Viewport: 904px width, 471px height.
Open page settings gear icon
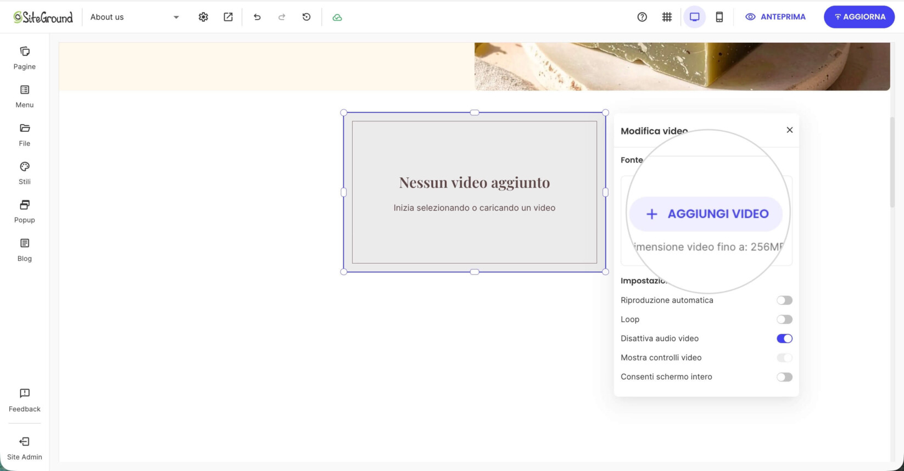(x=203, y=17)
